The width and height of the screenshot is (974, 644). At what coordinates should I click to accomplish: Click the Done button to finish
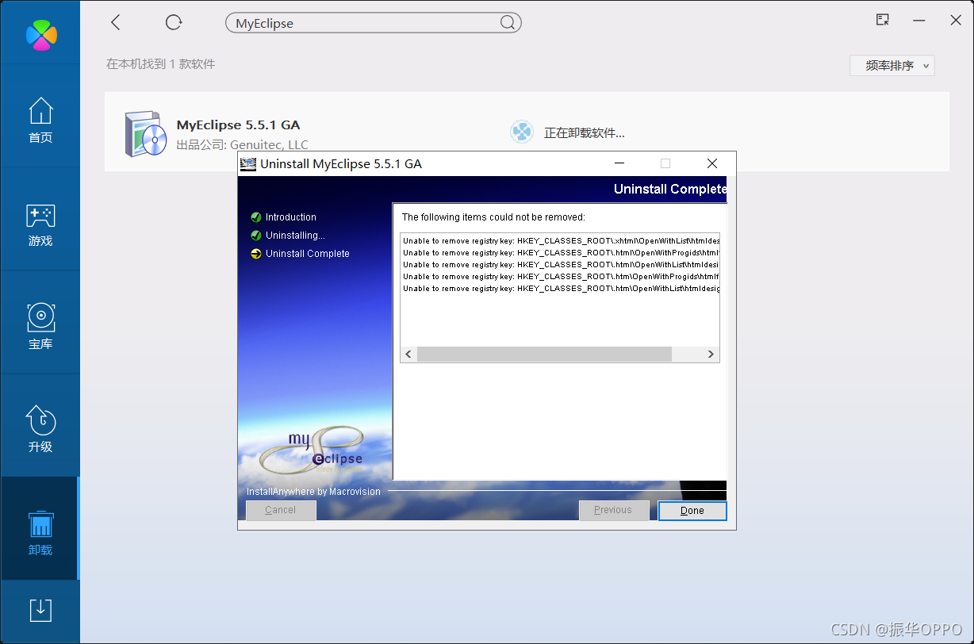tap(692, 511)
